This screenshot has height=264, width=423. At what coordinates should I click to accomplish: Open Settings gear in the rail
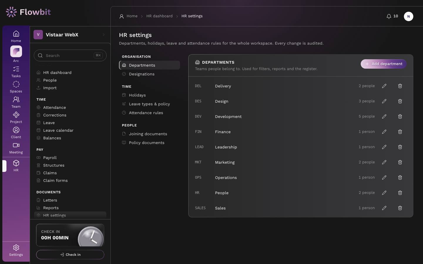click(x=16, y=248)
